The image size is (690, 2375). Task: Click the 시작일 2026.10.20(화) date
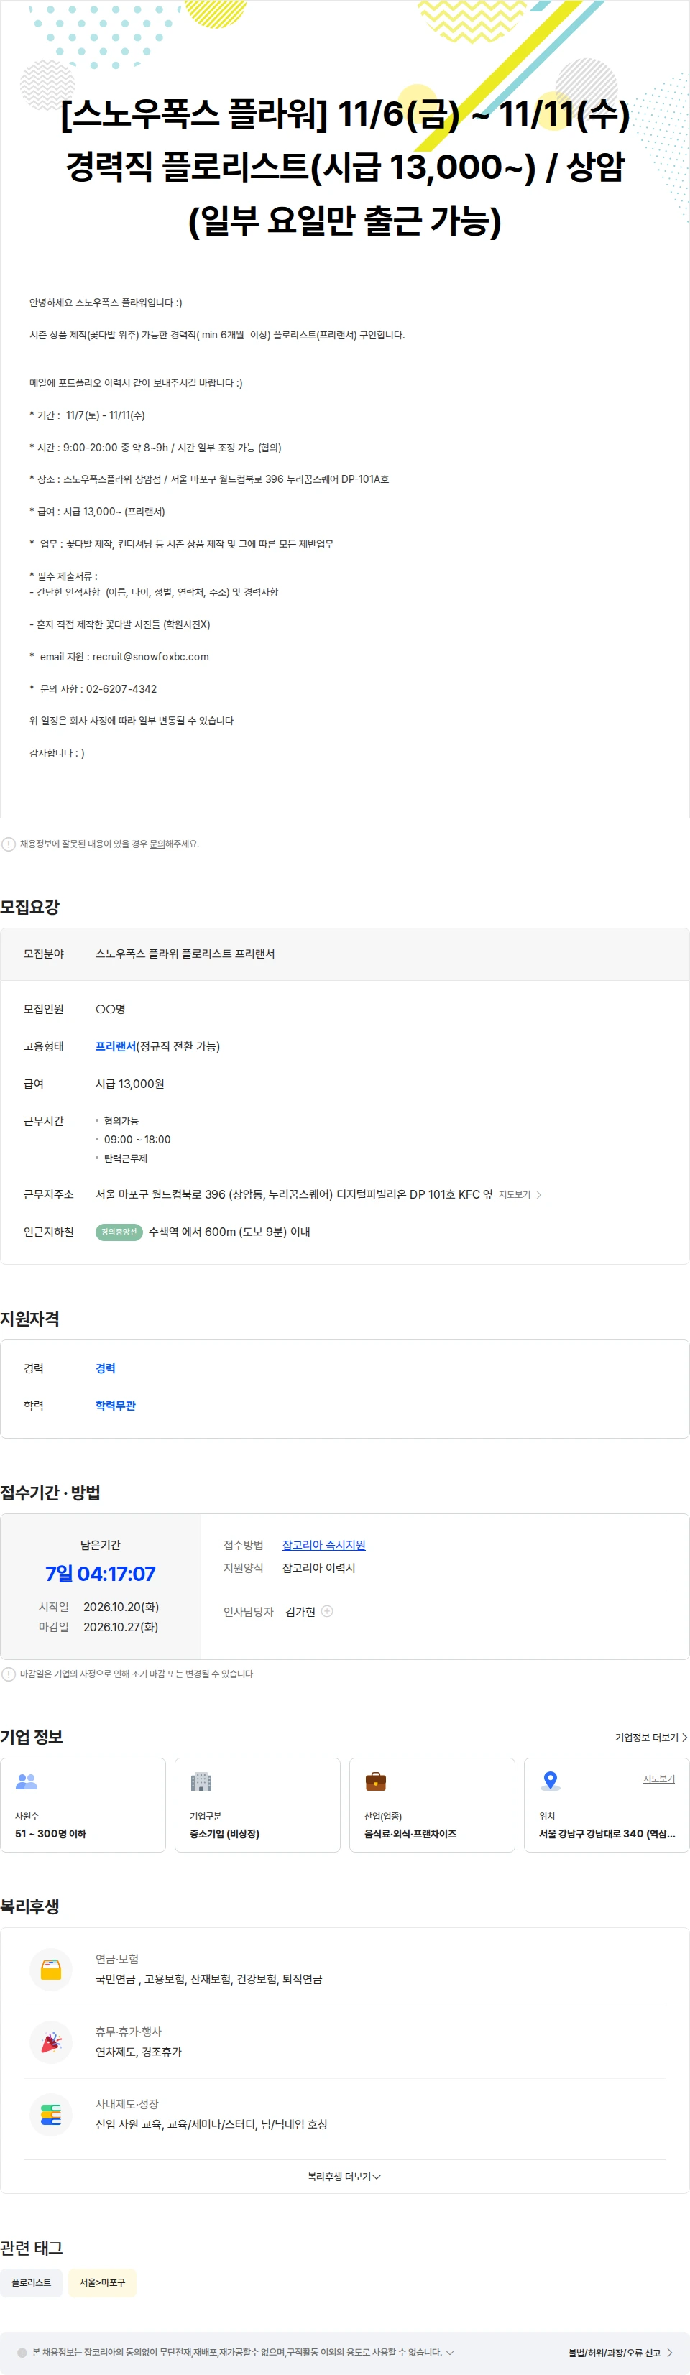click(x=121, y=1607)
